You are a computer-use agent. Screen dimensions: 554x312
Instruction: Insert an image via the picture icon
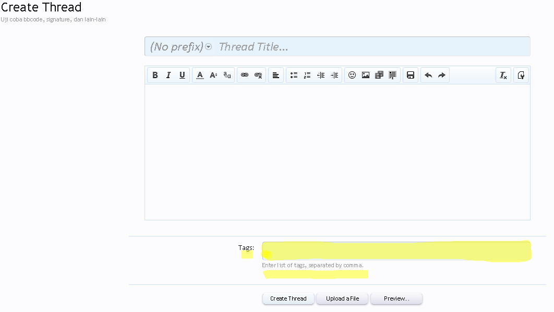(366, 75)
